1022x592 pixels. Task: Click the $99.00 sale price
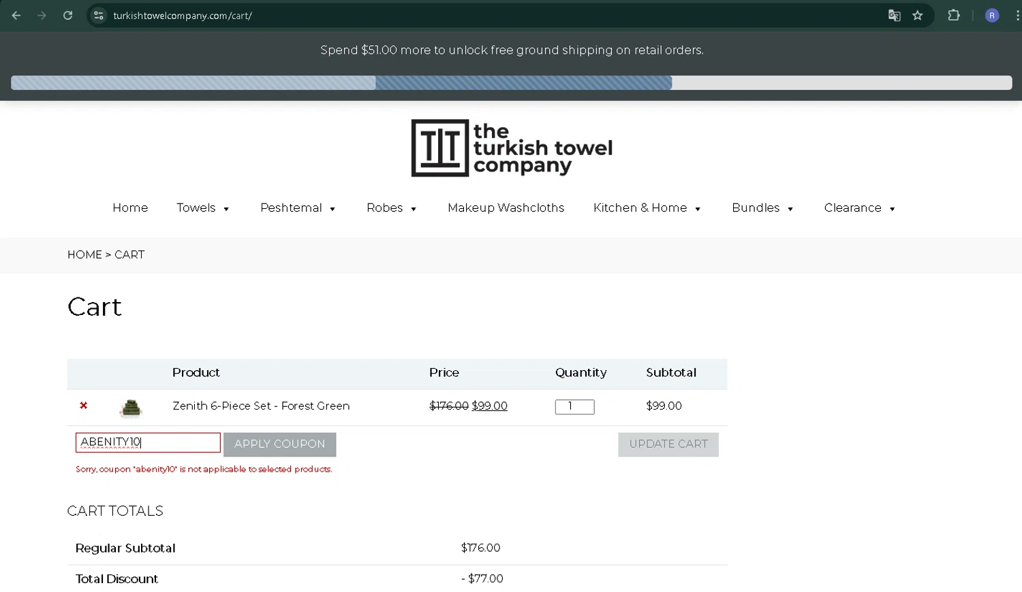coord(489,406)
